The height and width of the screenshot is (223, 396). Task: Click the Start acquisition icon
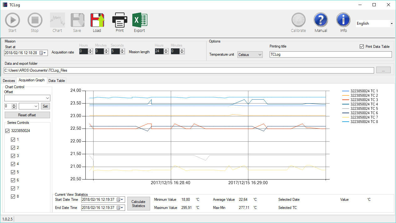click(12, 19)
